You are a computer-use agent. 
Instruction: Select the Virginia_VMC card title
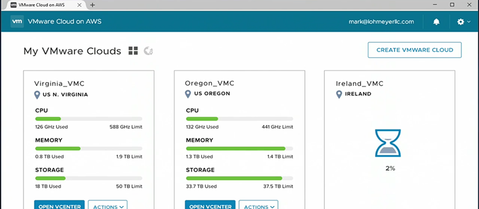pos(59,84)
